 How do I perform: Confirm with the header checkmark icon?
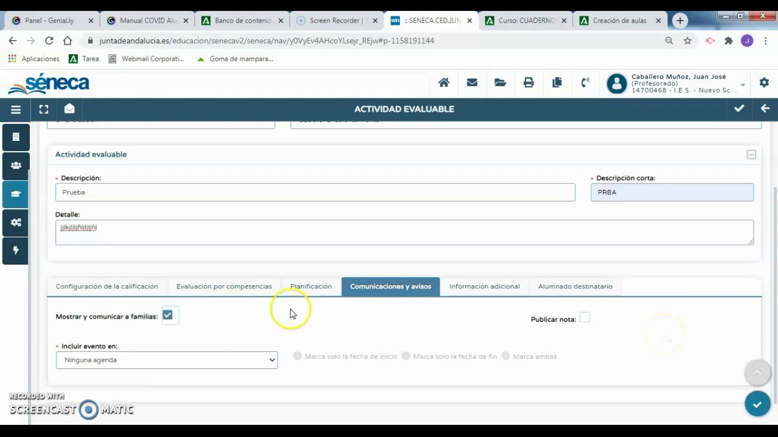click(x=739, y=109)
